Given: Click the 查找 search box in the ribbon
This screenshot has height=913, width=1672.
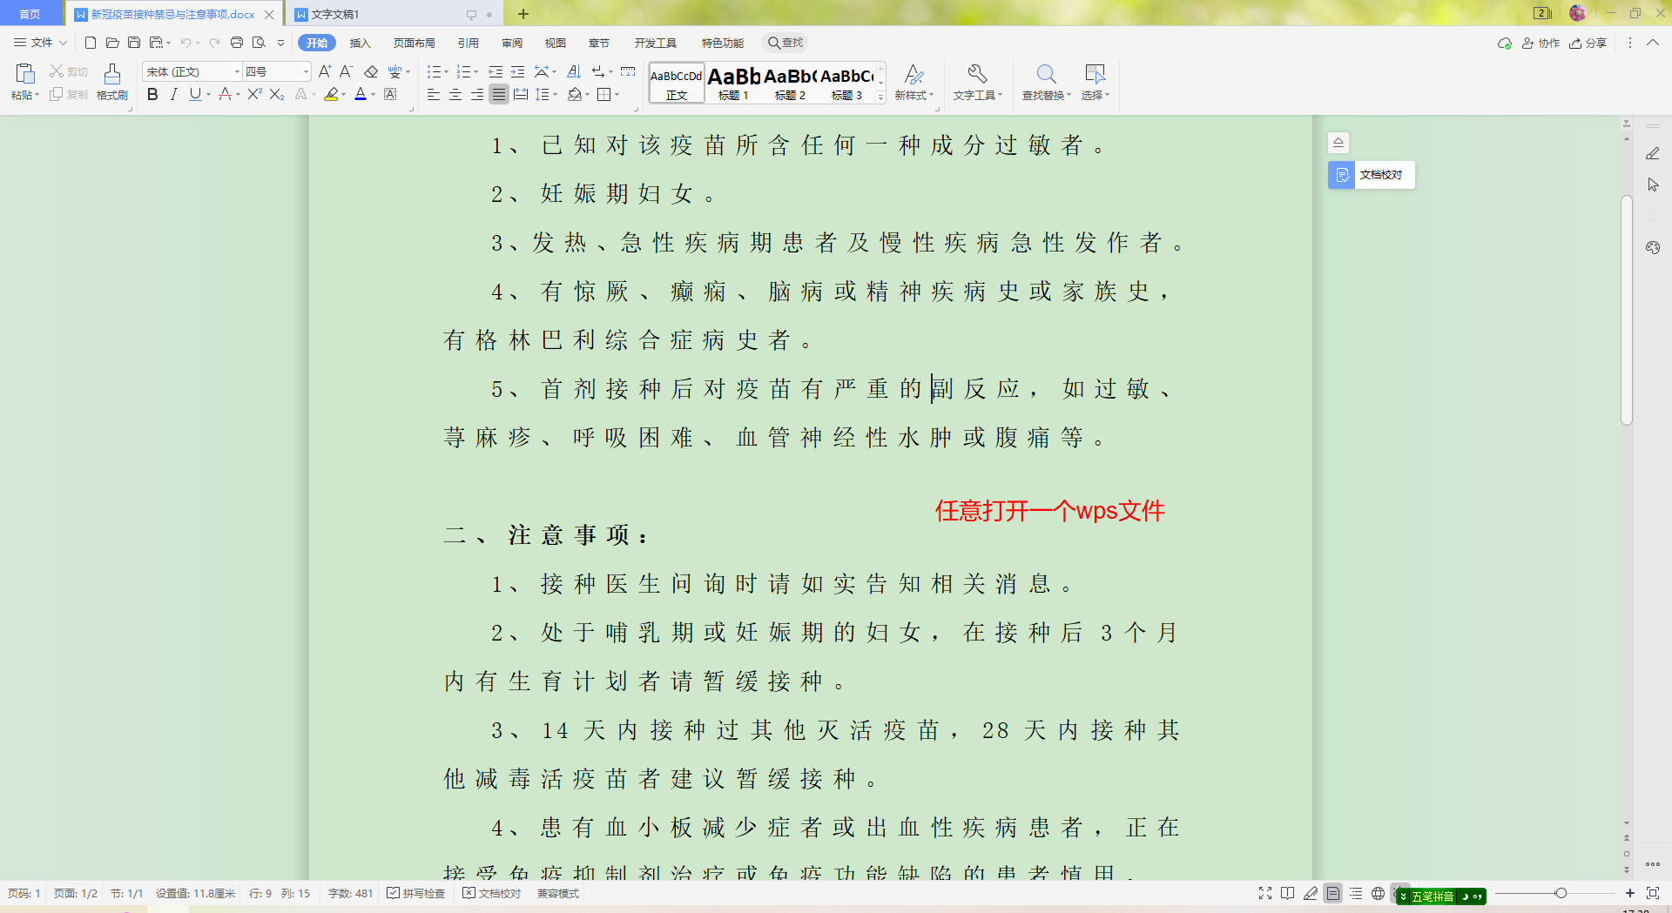Looking at the screenshot, I should (x=785, y=43).
